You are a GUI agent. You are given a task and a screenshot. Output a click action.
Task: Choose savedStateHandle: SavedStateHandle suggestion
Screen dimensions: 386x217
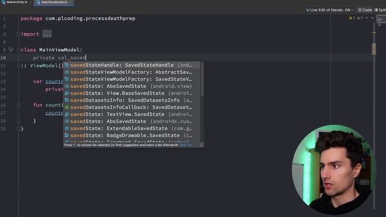[x=132, y=65]
